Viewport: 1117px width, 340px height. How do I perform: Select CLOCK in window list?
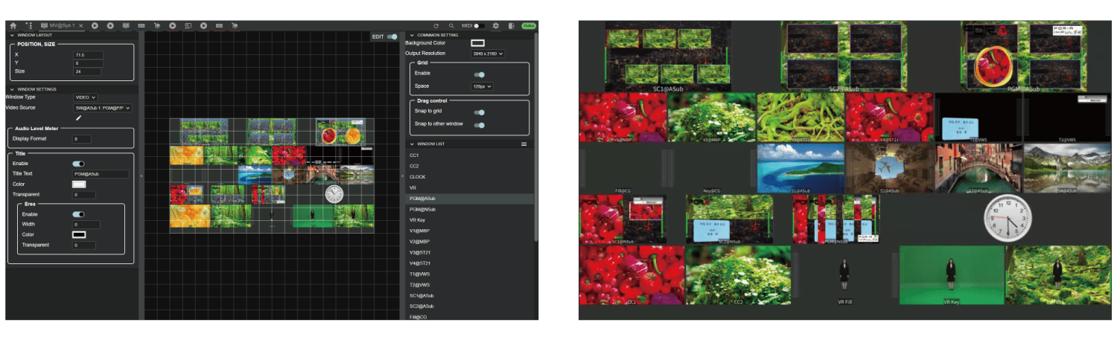pos(470,177)
